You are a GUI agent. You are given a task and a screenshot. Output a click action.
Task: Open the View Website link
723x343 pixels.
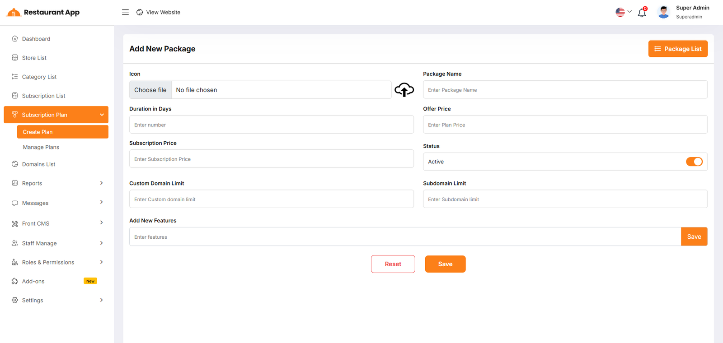coord(159,12)
